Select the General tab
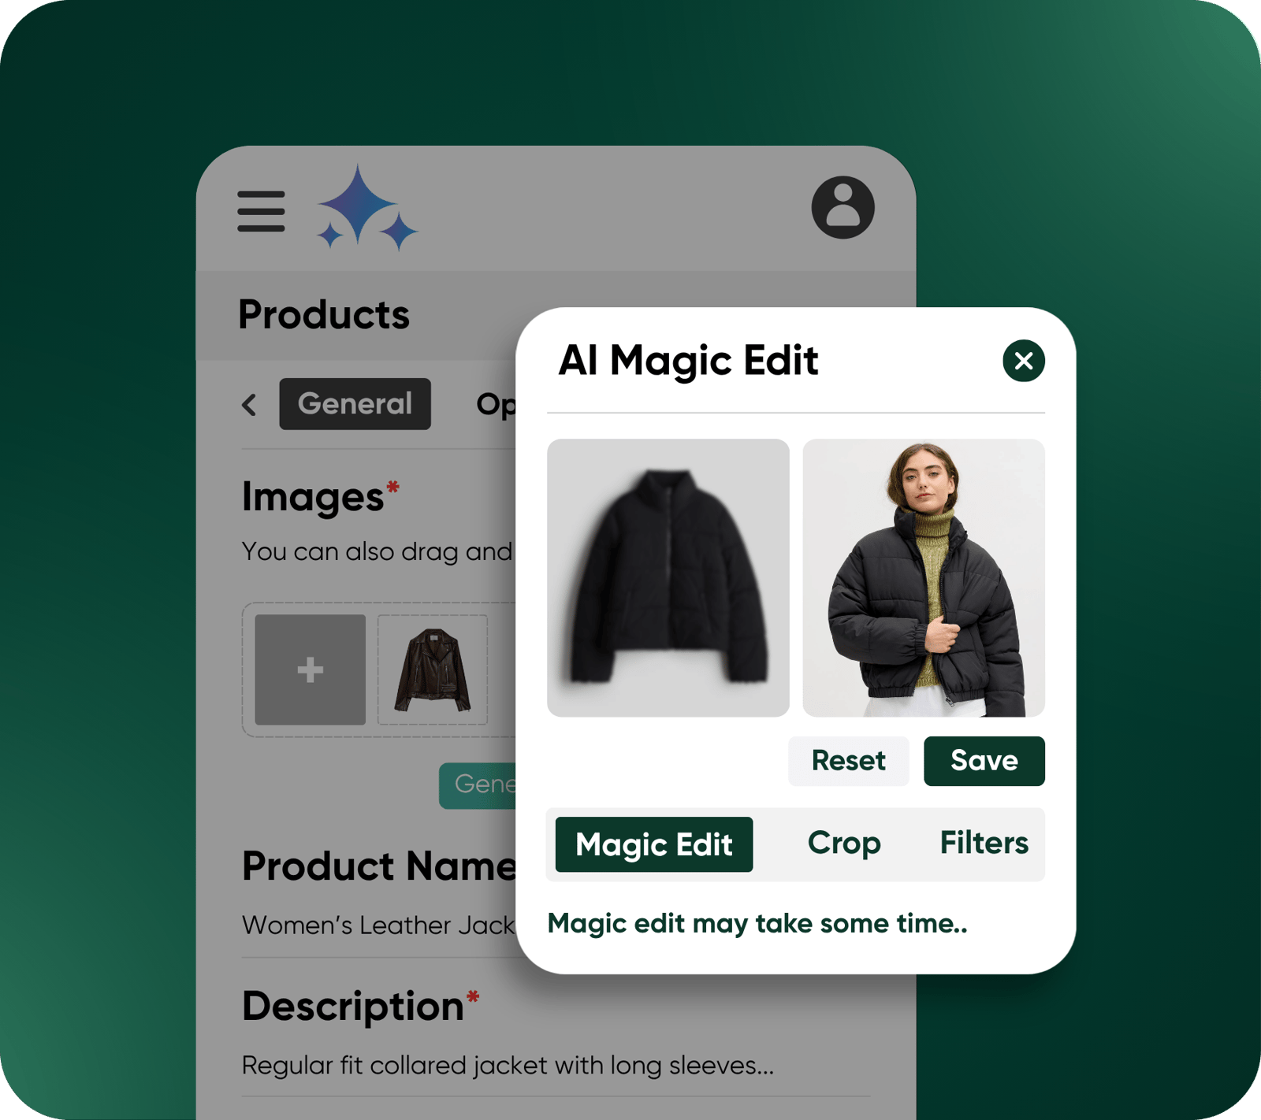The width and height of the screenshot is (1261, 1120). (x=355, y=404)
